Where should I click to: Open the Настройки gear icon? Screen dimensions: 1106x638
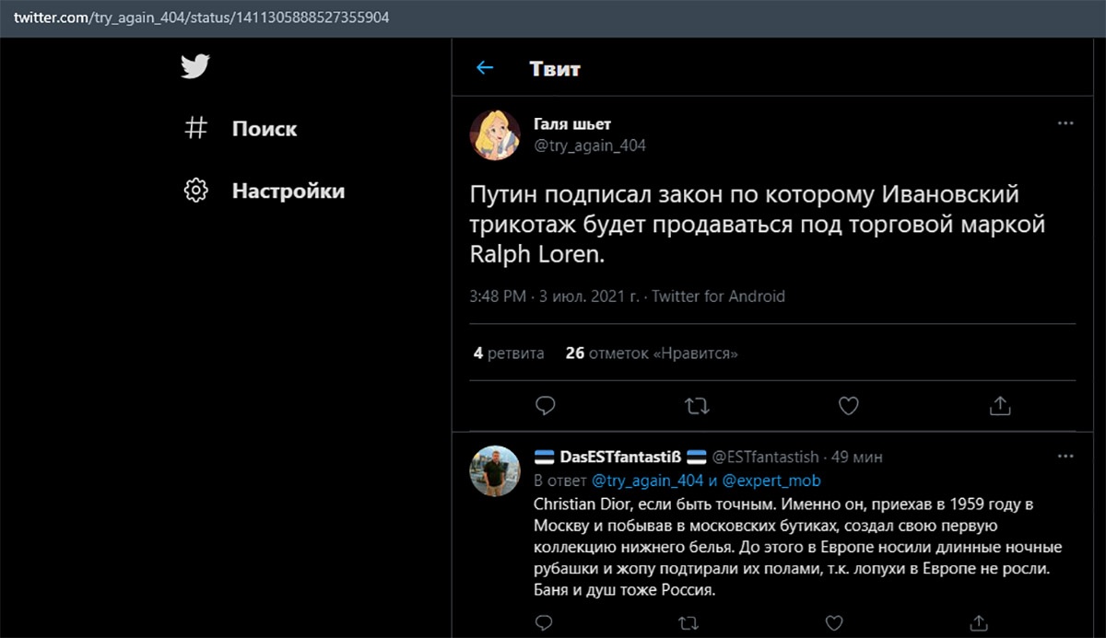click(x=195, y=191)
